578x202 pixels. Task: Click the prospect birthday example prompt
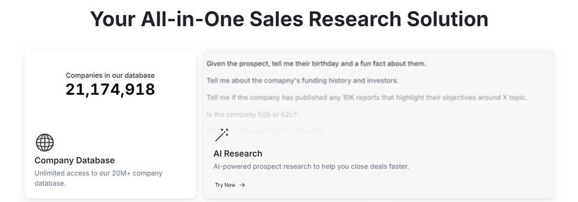click(x=316, y=63)
